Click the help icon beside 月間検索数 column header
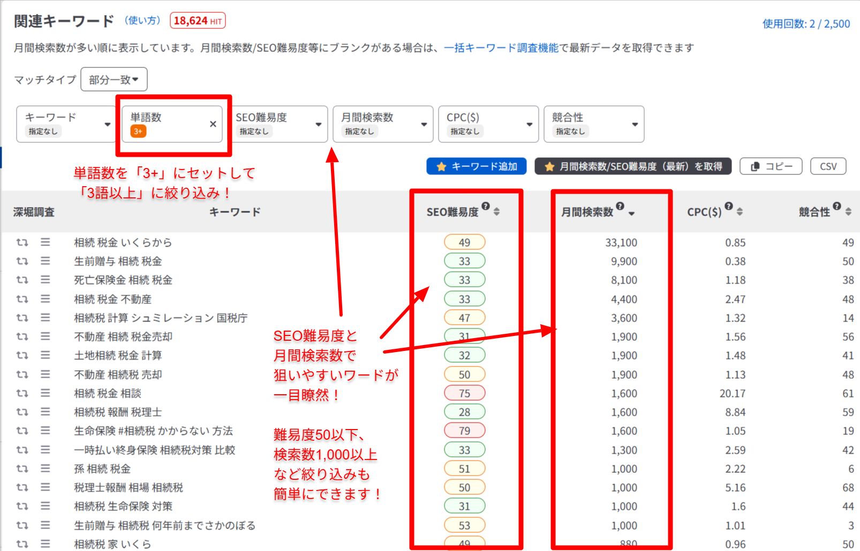The image size is (860, 551). tap(620, 206)
